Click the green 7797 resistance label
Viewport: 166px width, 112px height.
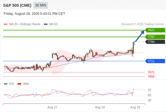pos(155,37)
